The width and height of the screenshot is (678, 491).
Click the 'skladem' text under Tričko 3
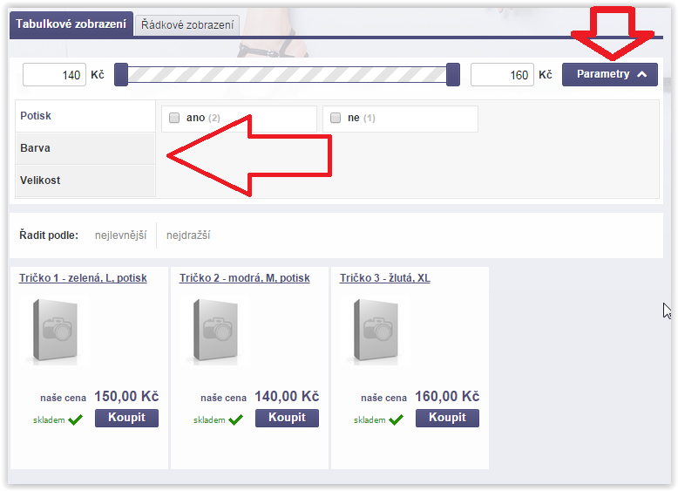[x=370, y=420]
